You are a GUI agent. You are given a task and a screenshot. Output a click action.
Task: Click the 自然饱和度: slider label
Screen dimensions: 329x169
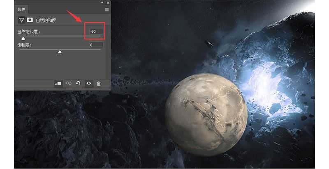tap(29, 32)
